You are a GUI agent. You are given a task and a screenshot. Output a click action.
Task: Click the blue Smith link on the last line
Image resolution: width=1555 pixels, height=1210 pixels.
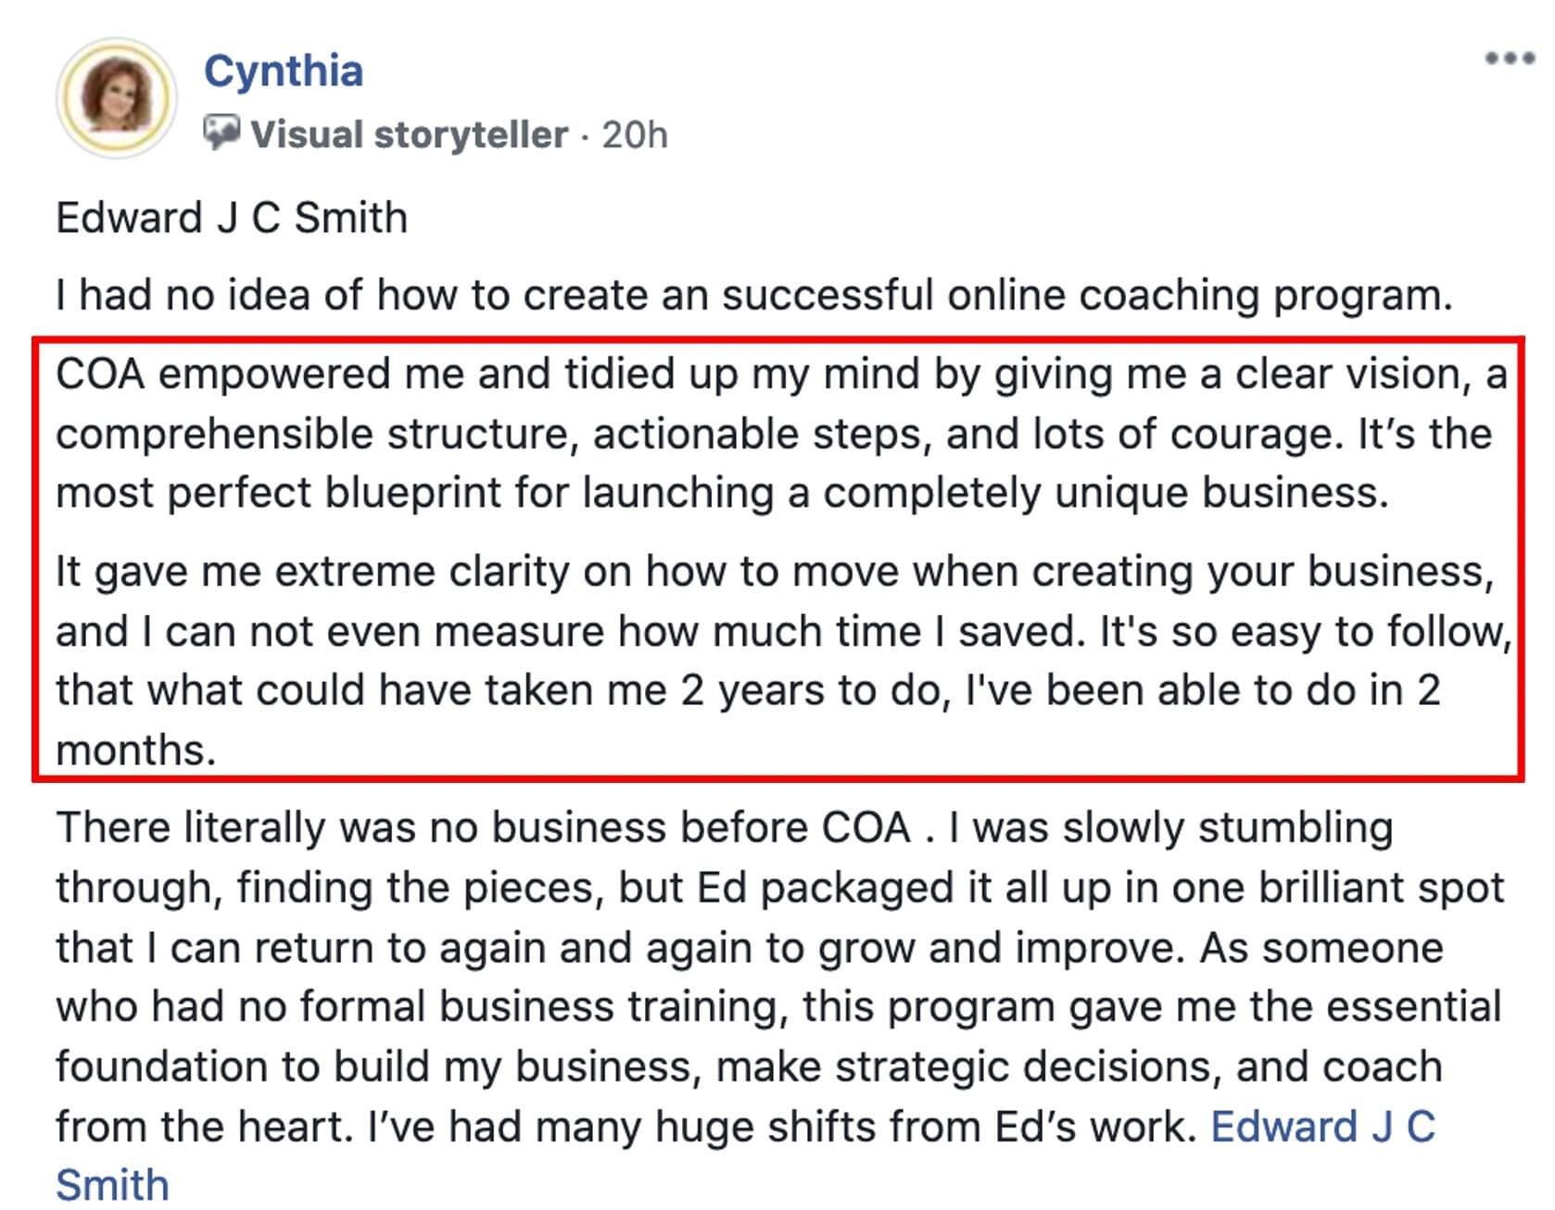point(112,1186)
